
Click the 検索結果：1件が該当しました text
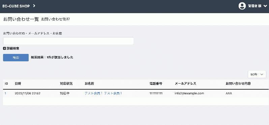52,57
